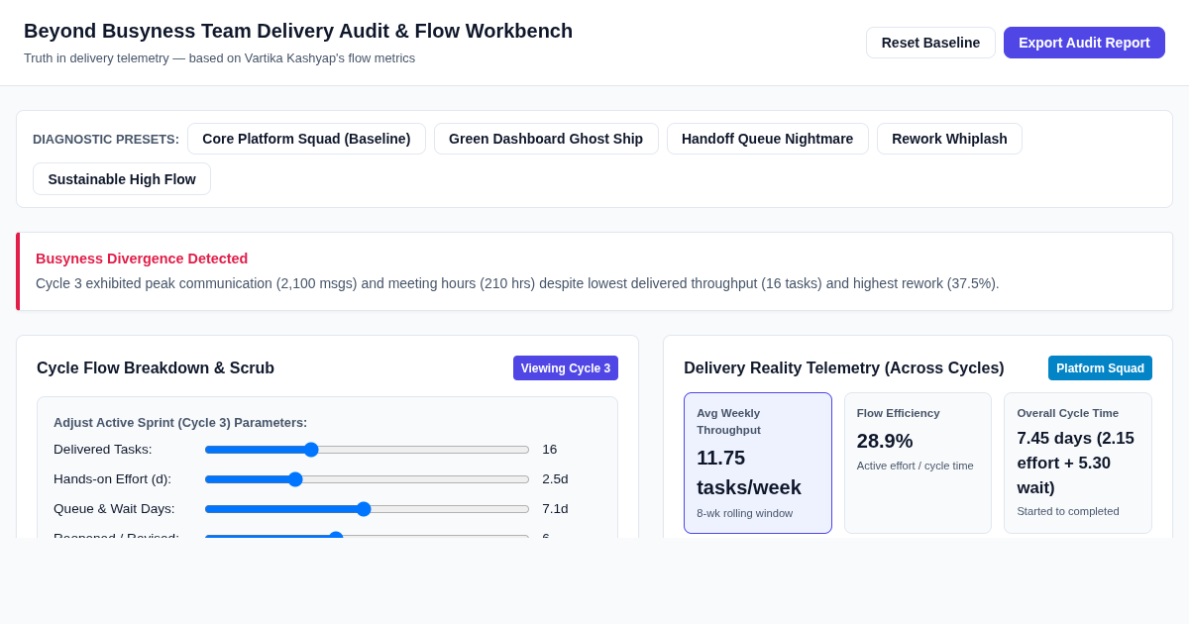Click the Queue & Wait value 7.1d
Viewport: 1189px width, 624px height.
point(555,509)
